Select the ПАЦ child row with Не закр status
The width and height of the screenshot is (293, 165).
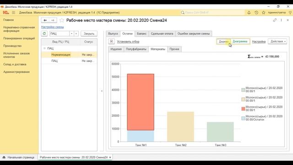pos(69,61)
